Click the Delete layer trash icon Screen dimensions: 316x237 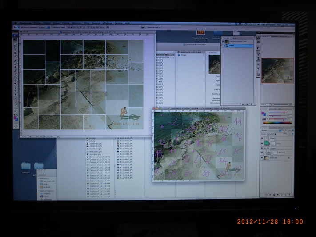coord(289,195)
